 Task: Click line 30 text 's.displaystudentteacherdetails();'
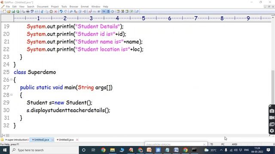(68, 110)
